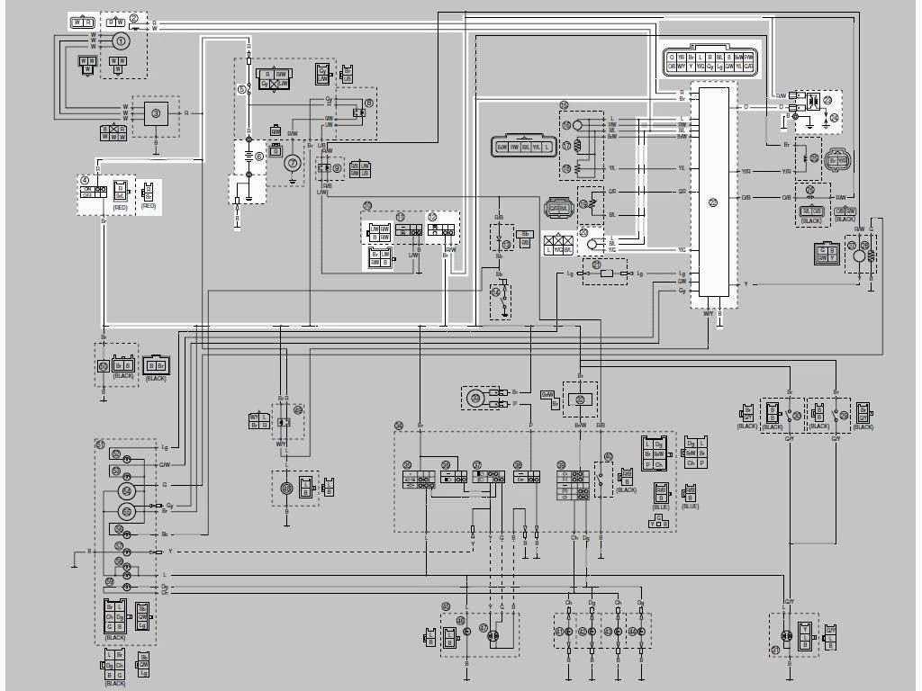Click switch table numbered 11
This screenshot has width=922, height=691.
coord(409,229)
